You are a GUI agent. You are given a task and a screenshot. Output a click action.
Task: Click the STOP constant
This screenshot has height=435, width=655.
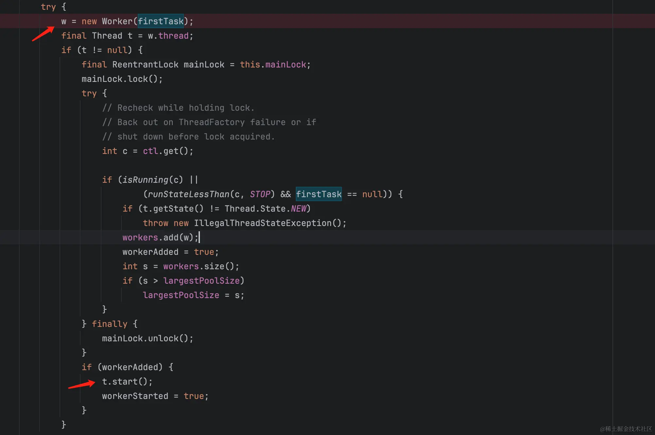260,194
